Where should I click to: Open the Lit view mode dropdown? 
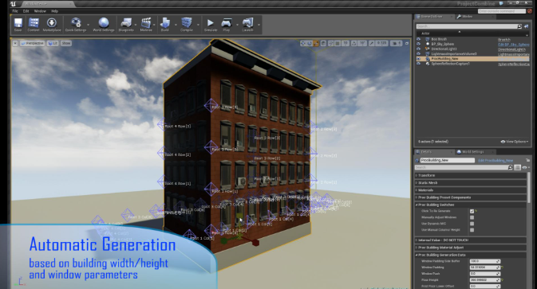(53, 43)
